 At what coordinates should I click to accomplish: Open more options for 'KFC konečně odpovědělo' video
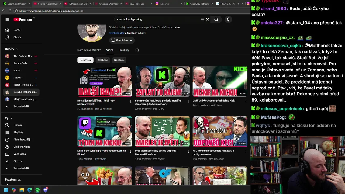coord(246,151)
